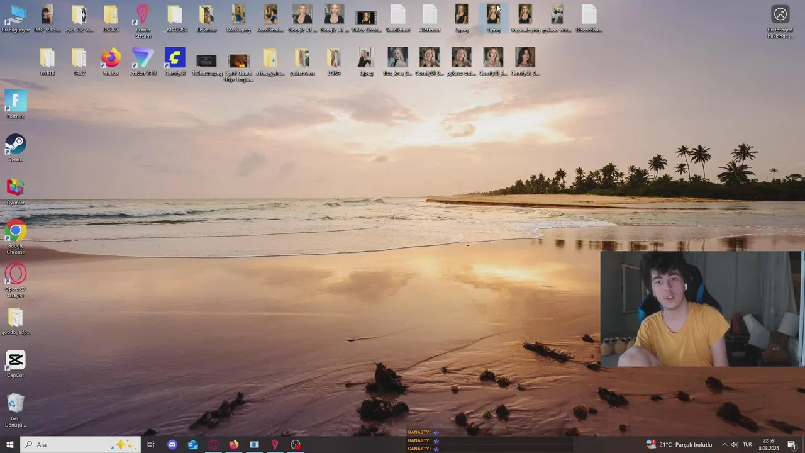Click the Ara taskbar search box
Image resolution: width=805 pixels, height=453 pixels.
point(80,445)
